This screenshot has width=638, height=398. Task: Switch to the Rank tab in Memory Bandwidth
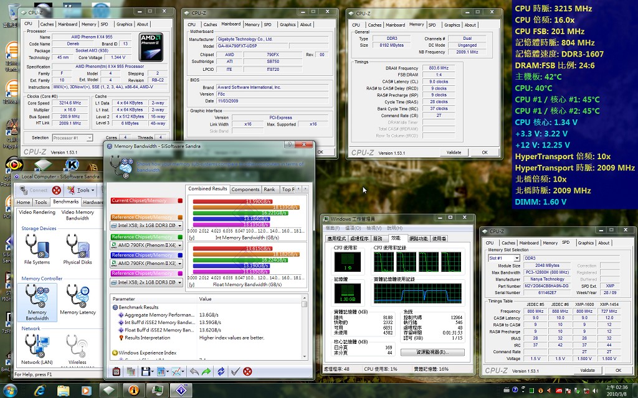[x=269, y=190]
